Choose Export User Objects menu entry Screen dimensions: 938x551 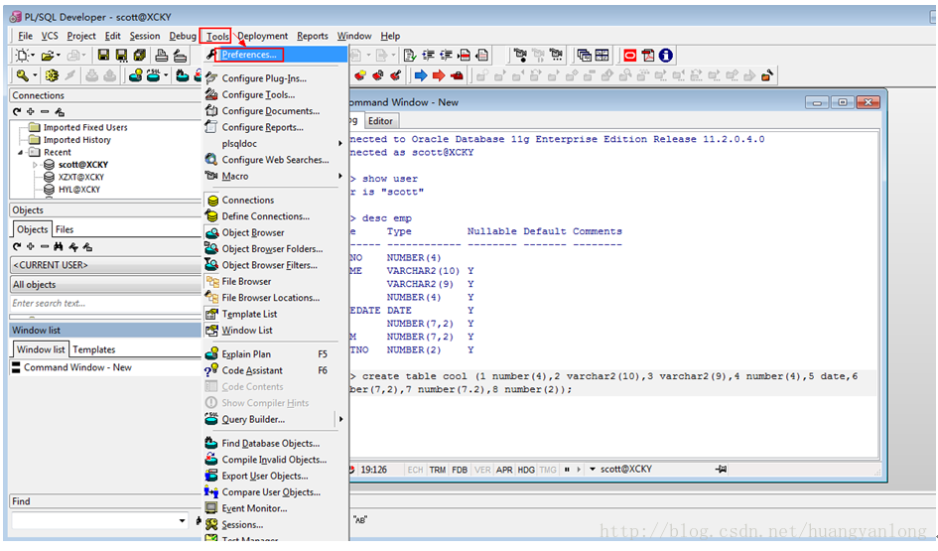point(275,477)
